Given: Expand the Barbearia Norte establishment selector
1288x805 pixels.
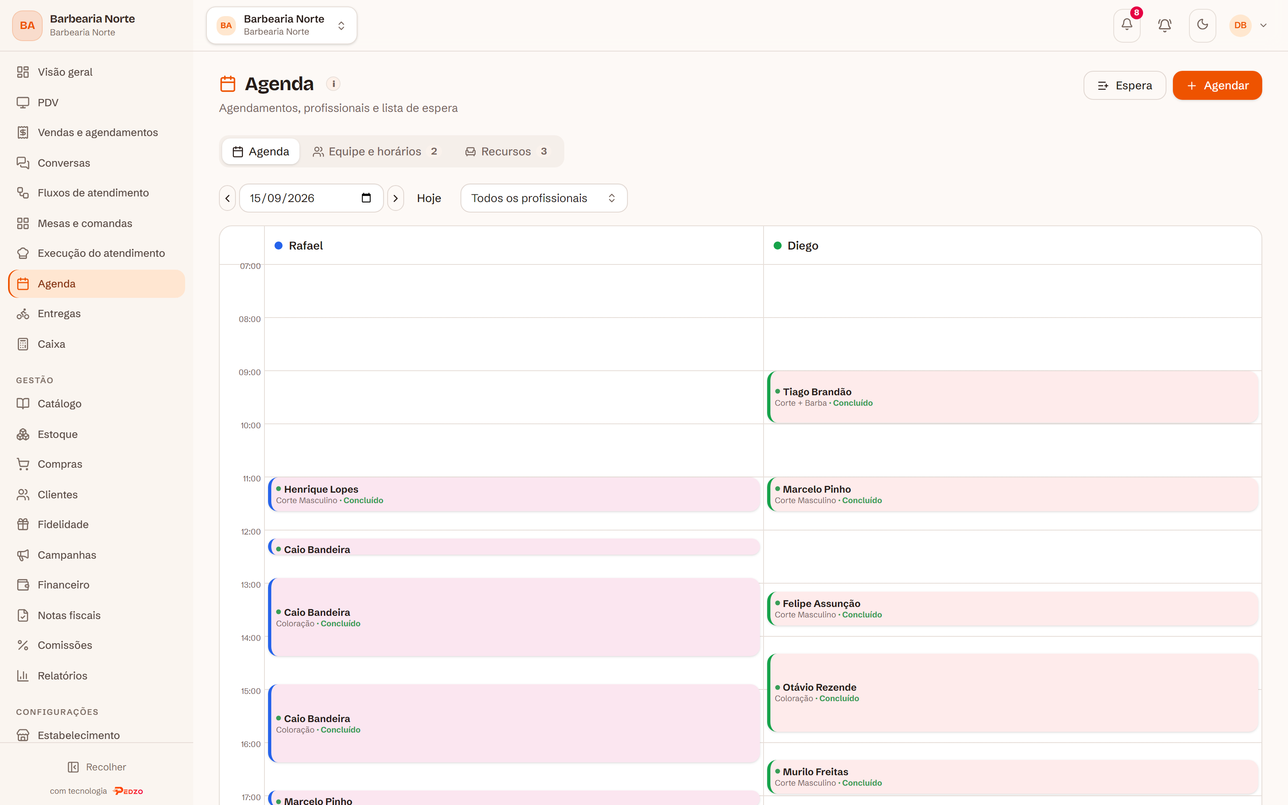Looking at the screenshot, I should 282,25.
